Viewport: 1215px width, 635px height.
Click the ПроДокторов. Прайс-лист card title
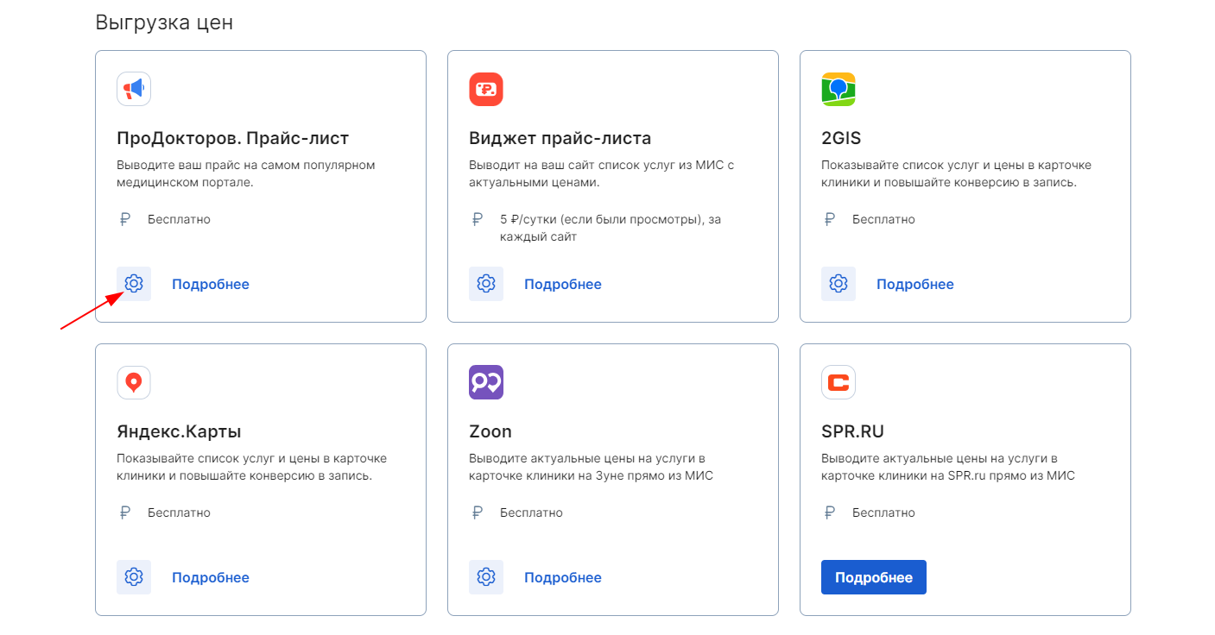pos(233,138)
